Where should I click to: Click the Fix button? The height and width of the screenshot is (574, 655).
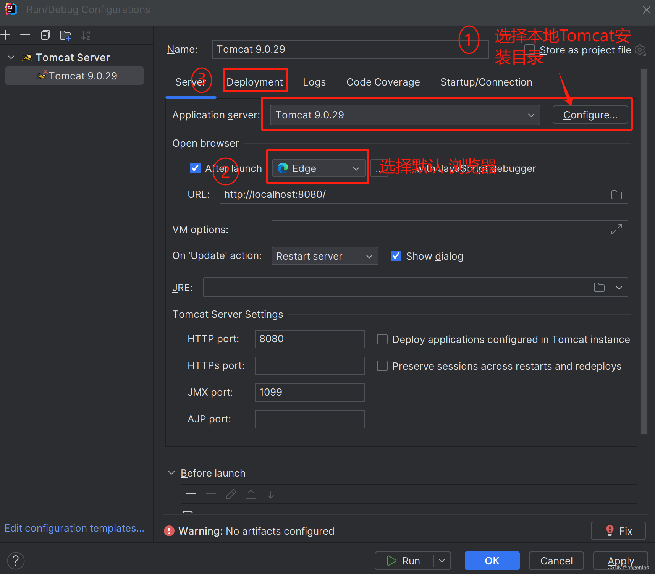point(618,531)
